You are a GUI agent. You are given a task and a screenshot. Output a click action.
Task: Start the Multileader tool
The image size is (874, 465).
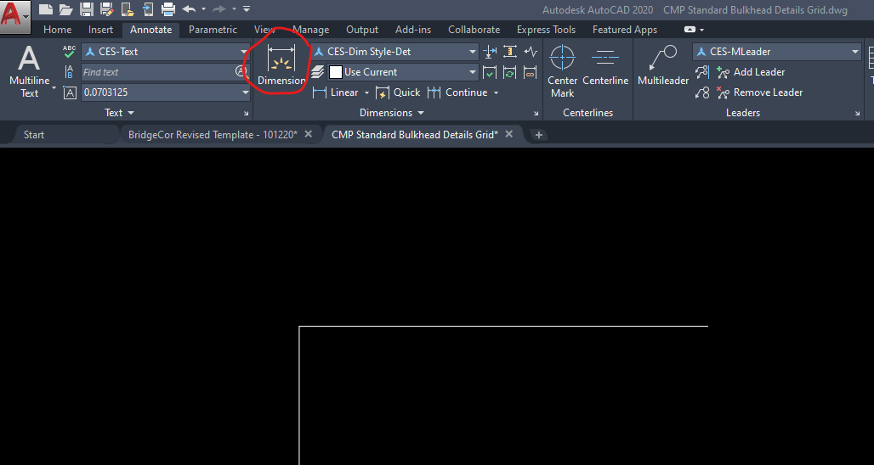[x=663, y=65]
